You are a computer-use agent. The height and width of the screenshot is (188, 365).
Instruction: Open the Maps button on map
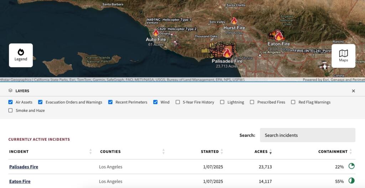click(x=343, y=56)
